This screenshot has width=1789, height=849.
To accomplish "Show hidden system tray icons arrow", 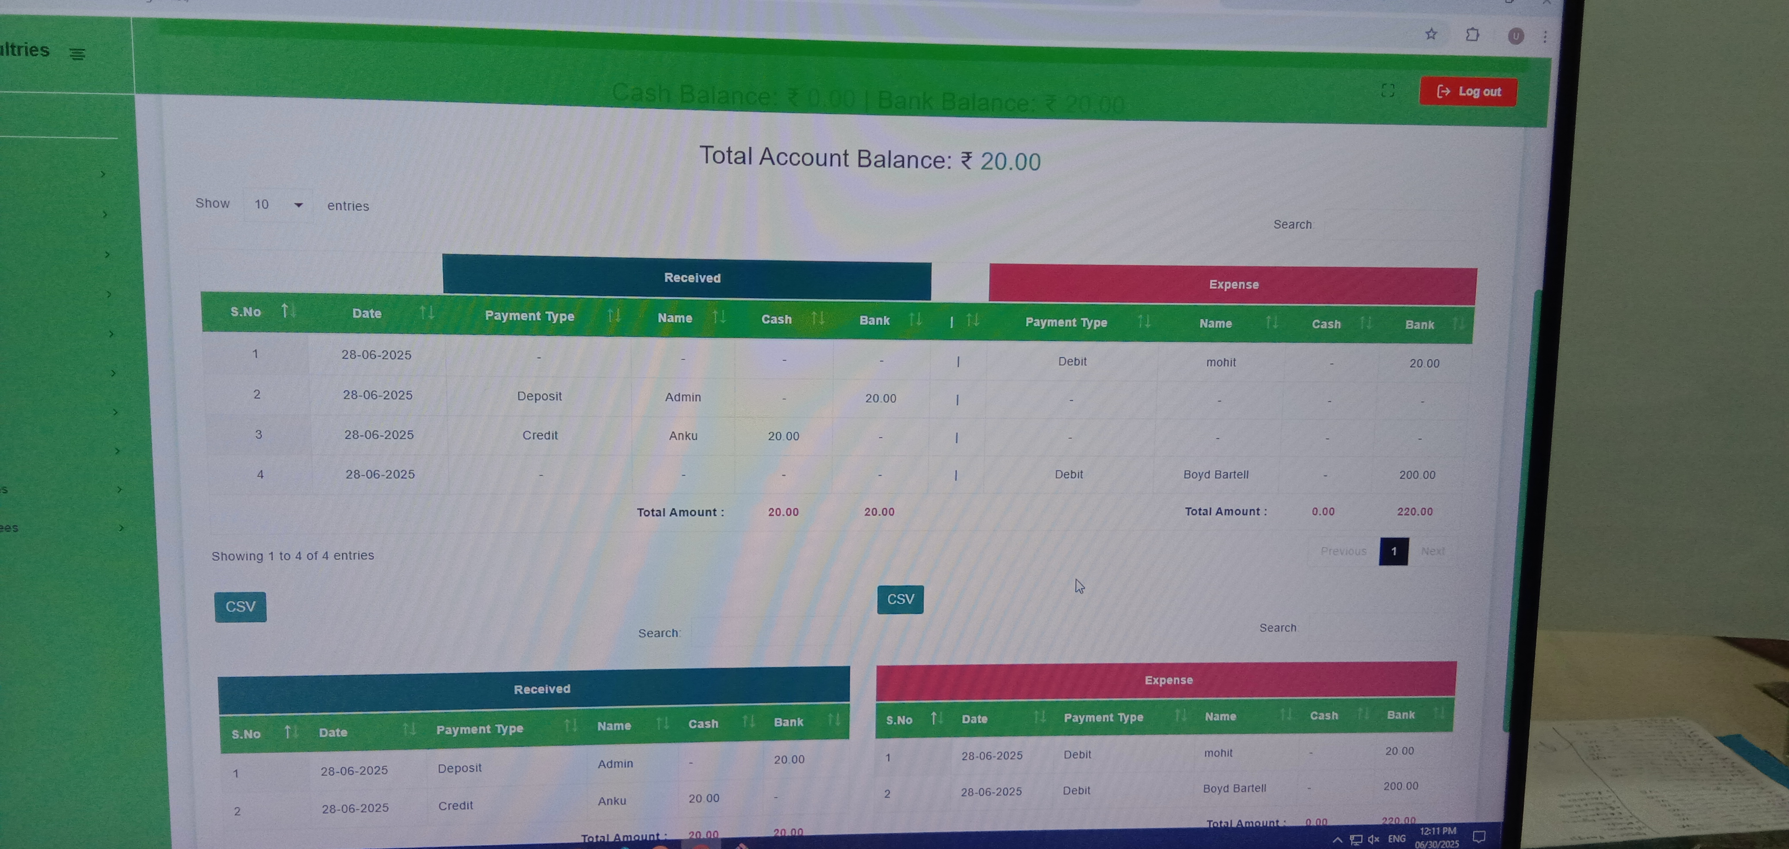I will (x=1337, y=840).
